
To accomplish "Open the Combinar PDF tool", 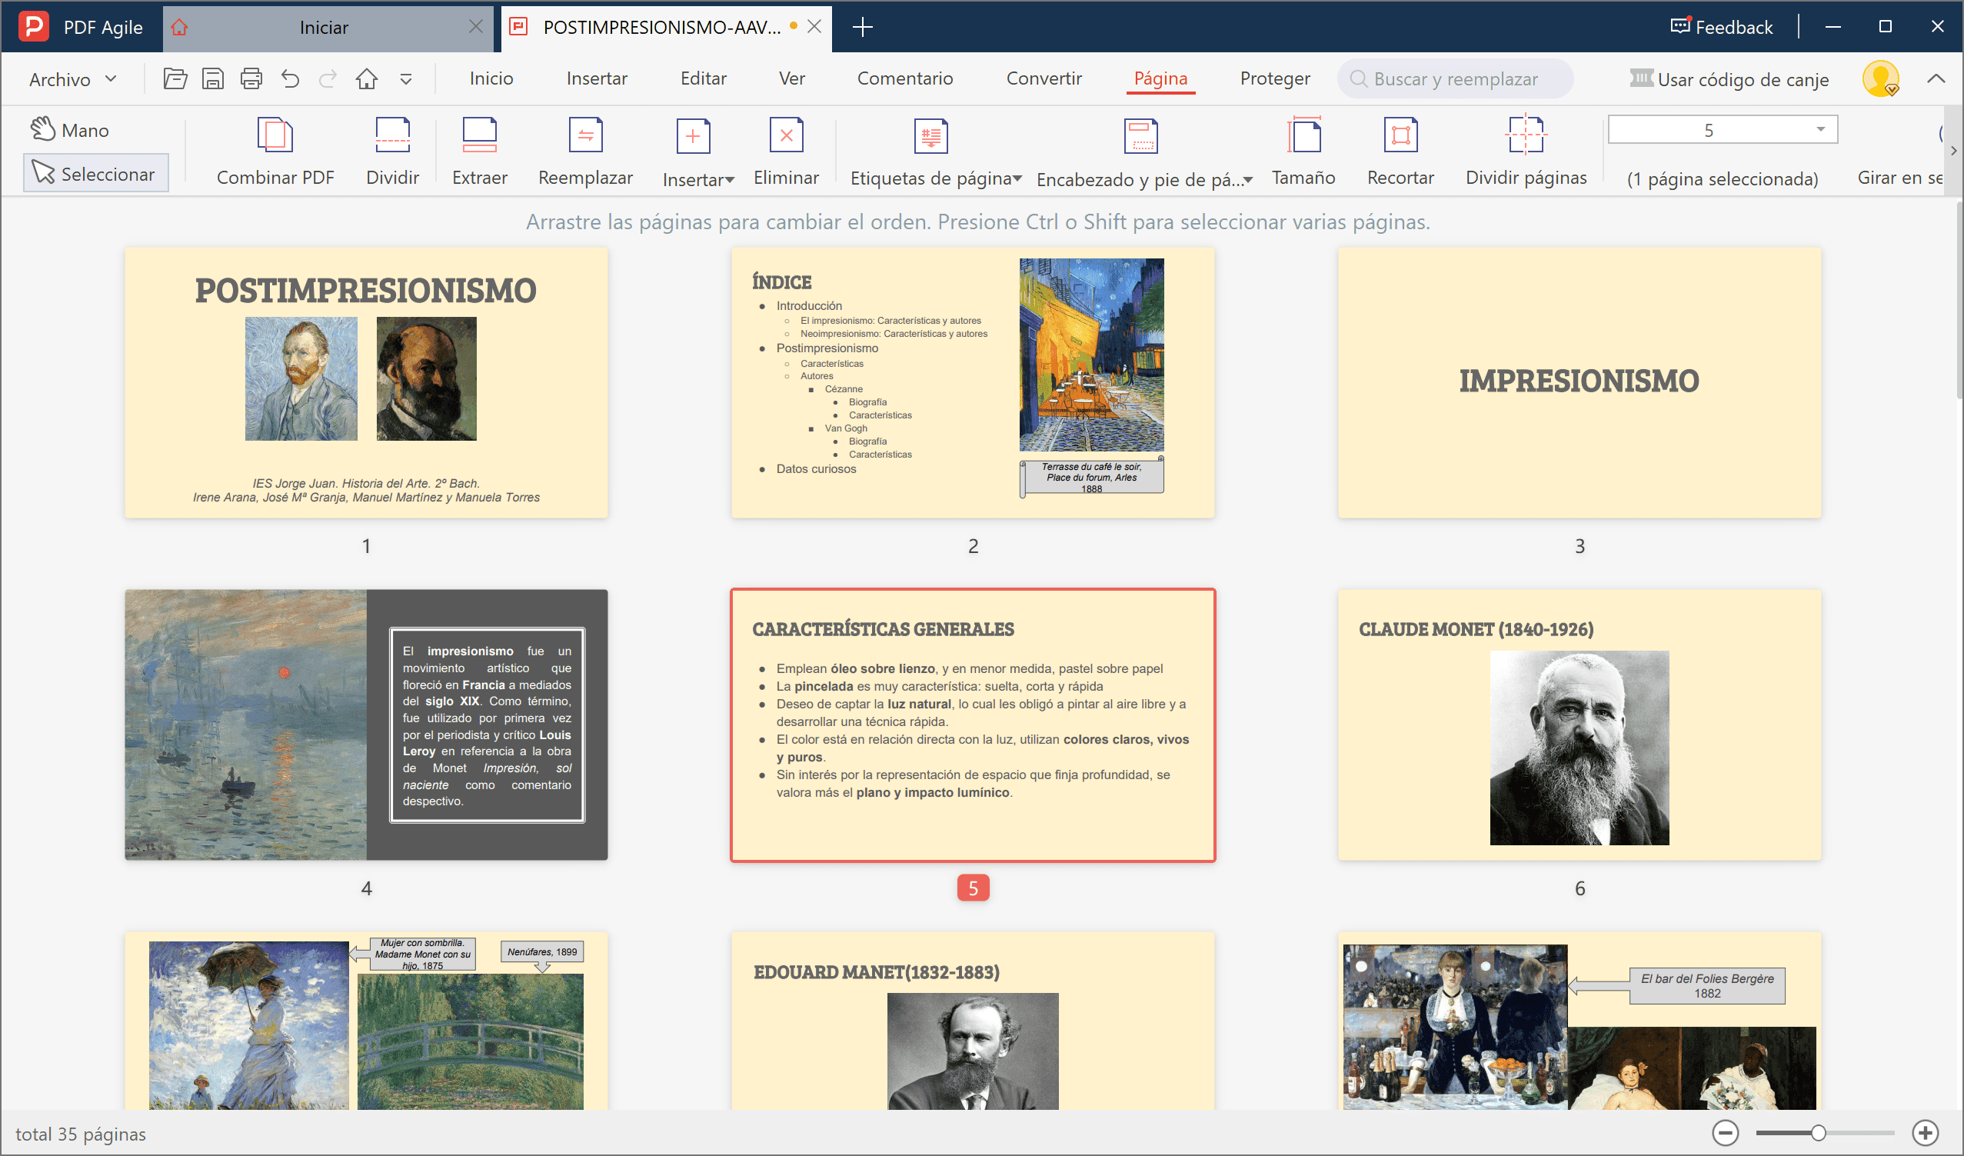I will 275,152.
